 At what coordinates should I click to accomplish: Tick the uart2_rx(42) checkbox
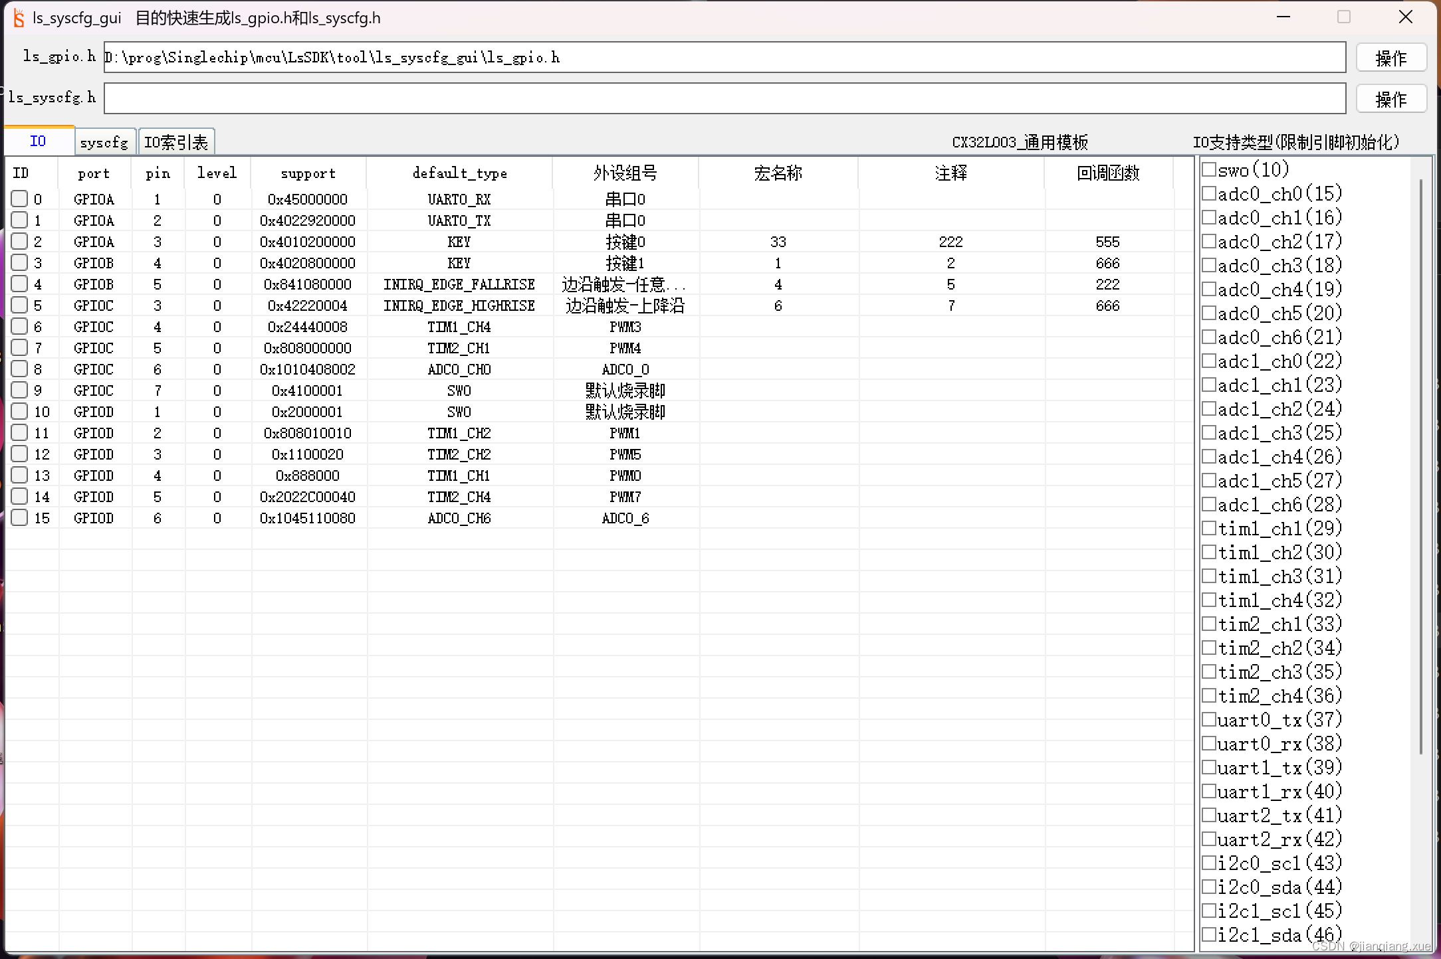pos(1209,839)
